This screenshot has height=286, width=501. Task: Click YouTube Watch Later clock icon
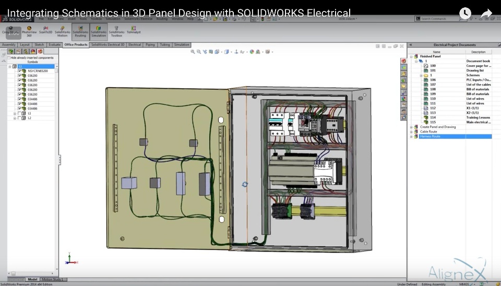click(465, 14)
